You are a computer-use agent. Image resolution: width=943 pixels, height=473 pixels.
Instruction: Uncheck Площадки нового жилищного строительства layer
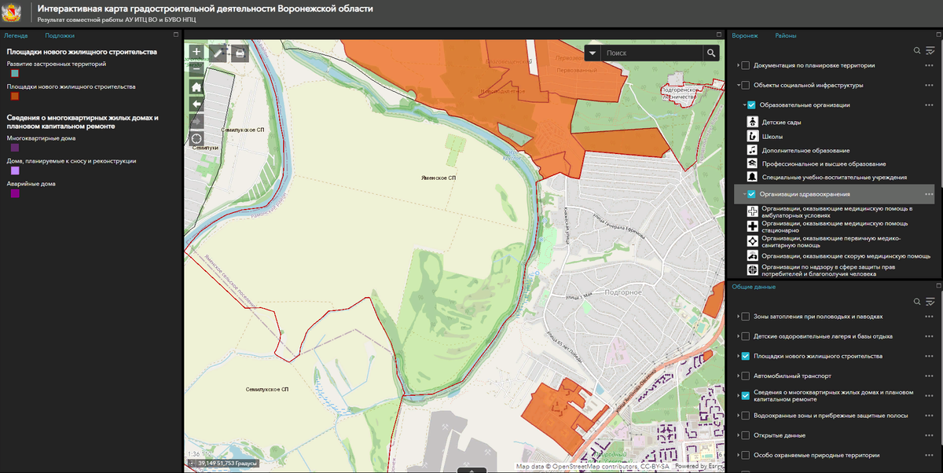[x=745, y=356]
